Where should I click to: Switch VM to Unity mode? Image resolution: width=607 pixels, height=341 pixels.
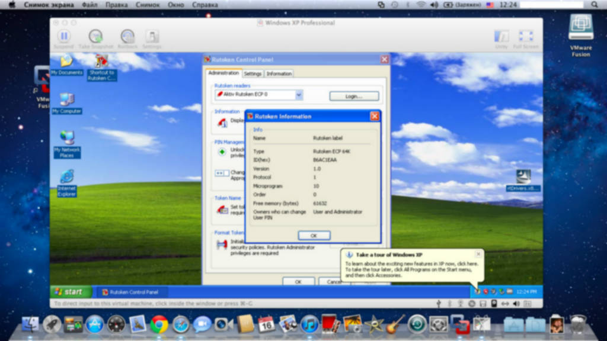(x=501, y=37)
